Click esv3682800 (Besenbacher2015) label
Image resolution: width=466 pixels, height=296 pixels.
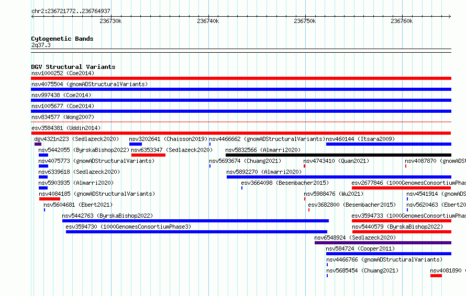coord(352,205)
